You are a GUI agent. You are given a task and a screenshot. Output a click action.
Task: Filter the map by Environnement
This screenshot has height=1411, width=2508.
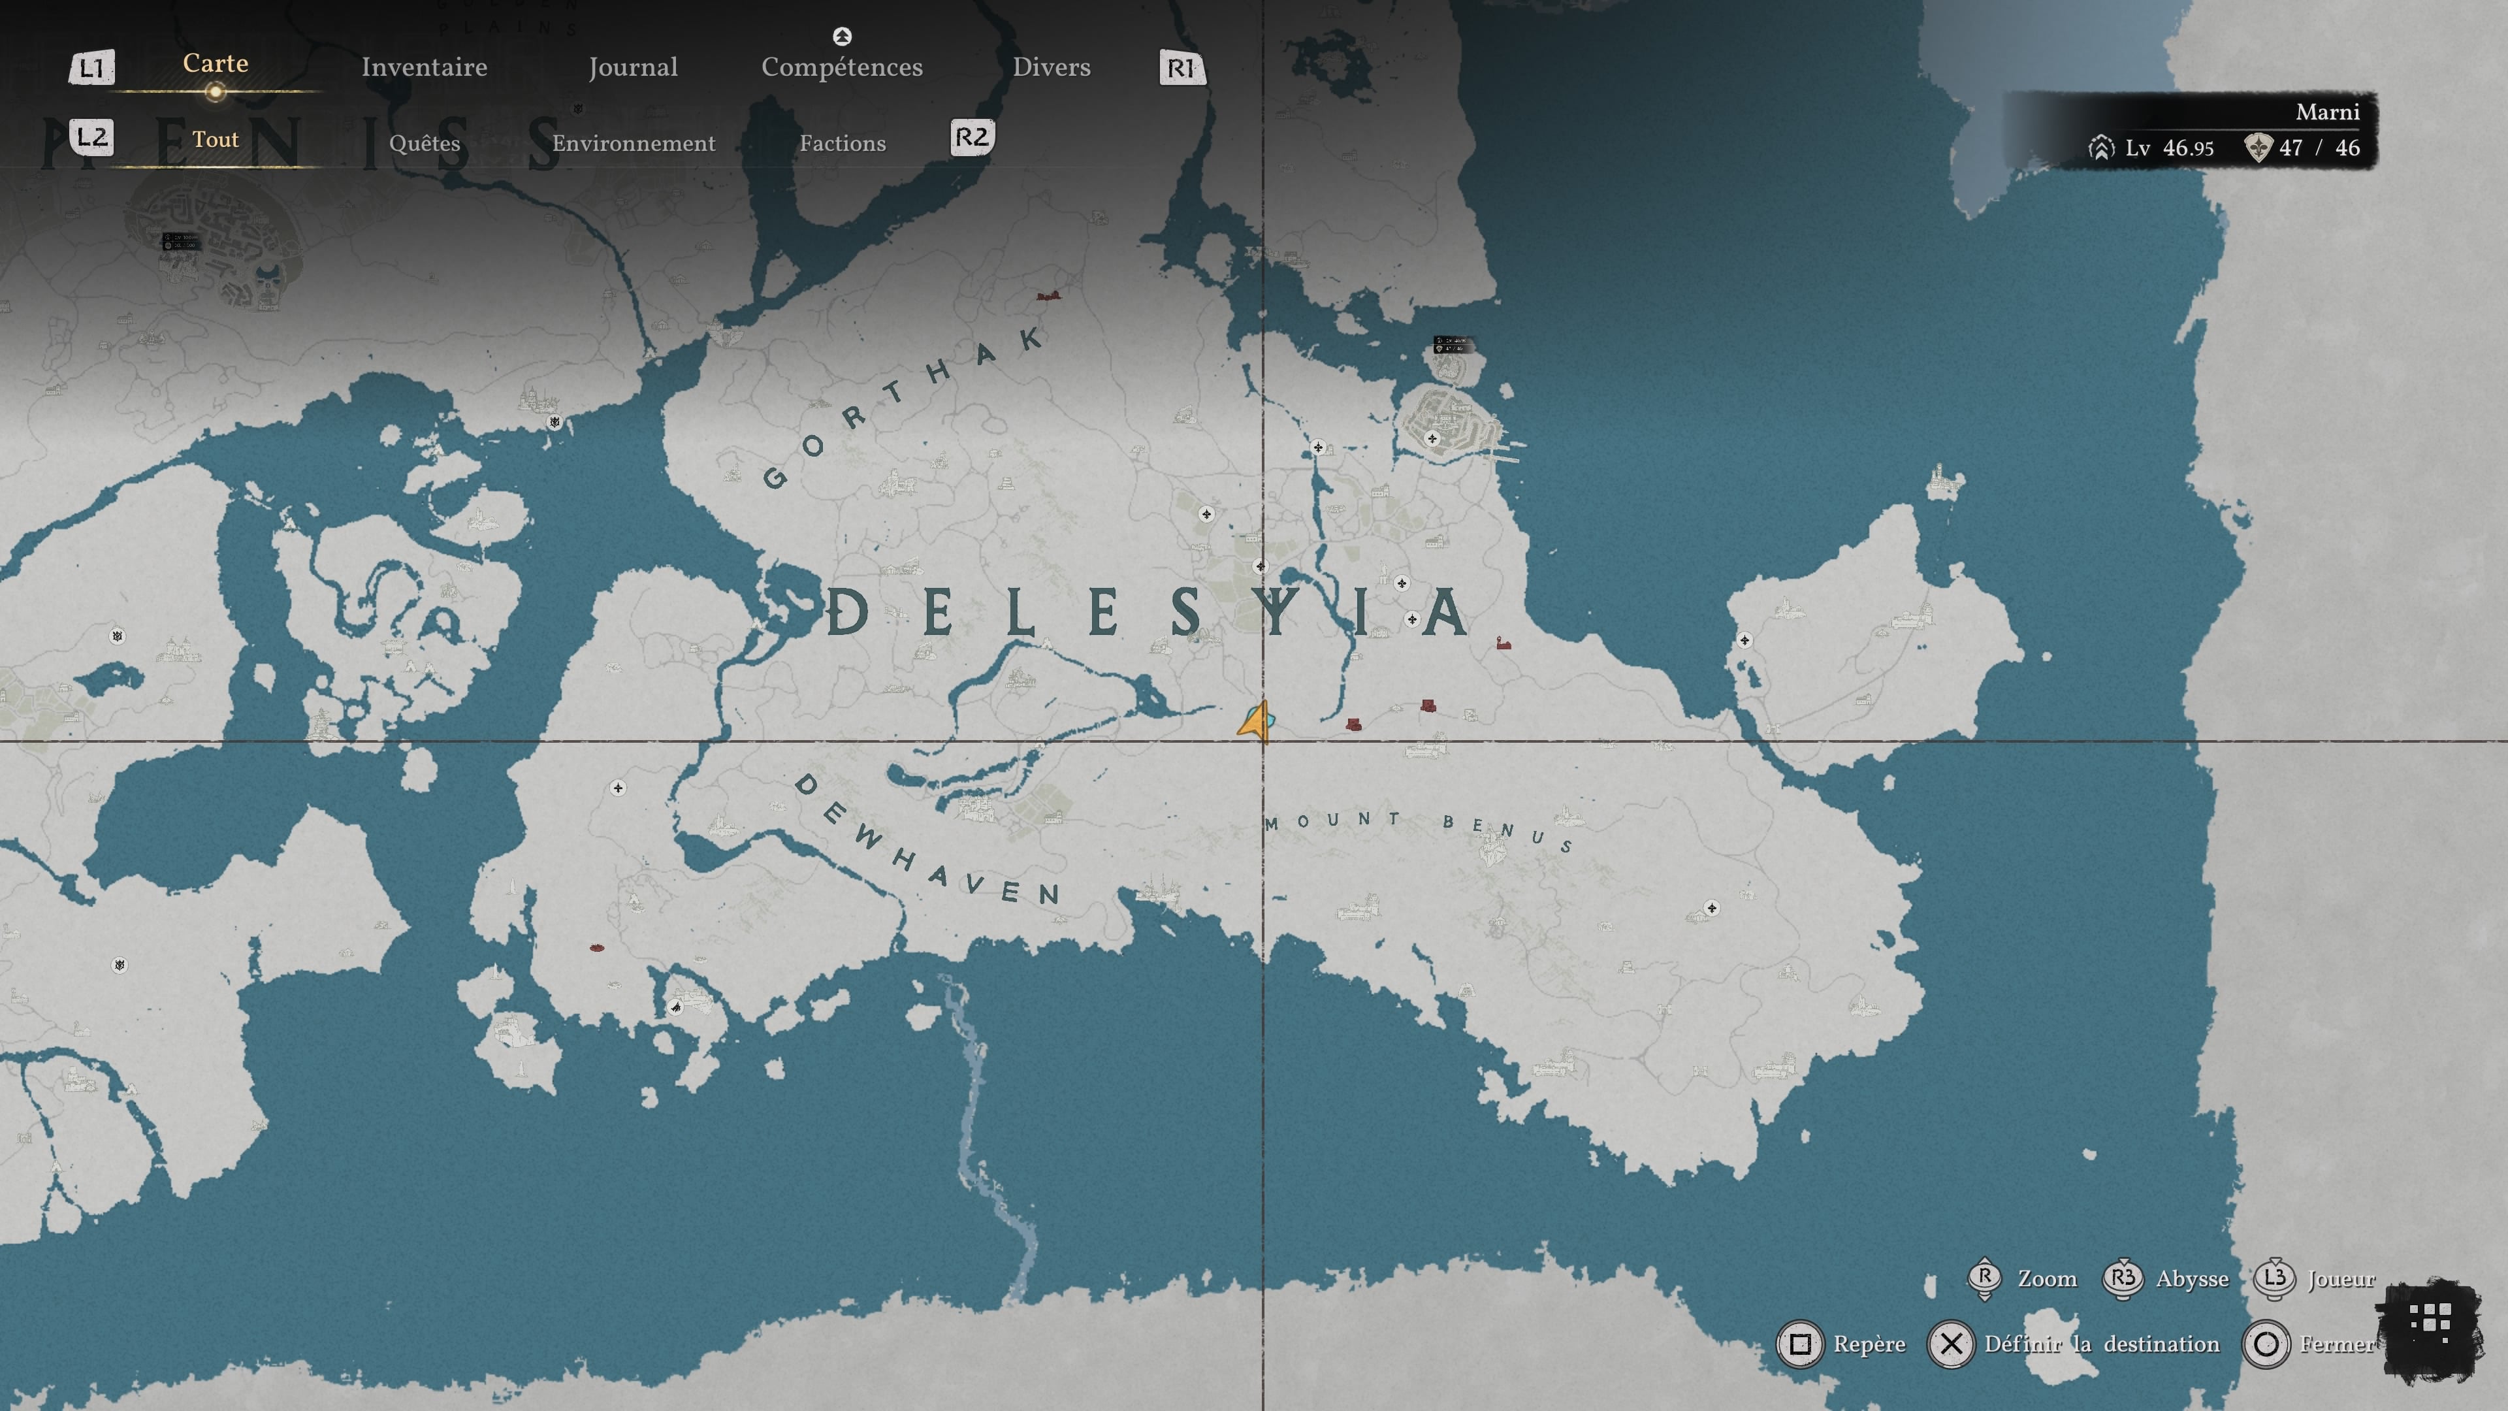[x=634, y=143]
